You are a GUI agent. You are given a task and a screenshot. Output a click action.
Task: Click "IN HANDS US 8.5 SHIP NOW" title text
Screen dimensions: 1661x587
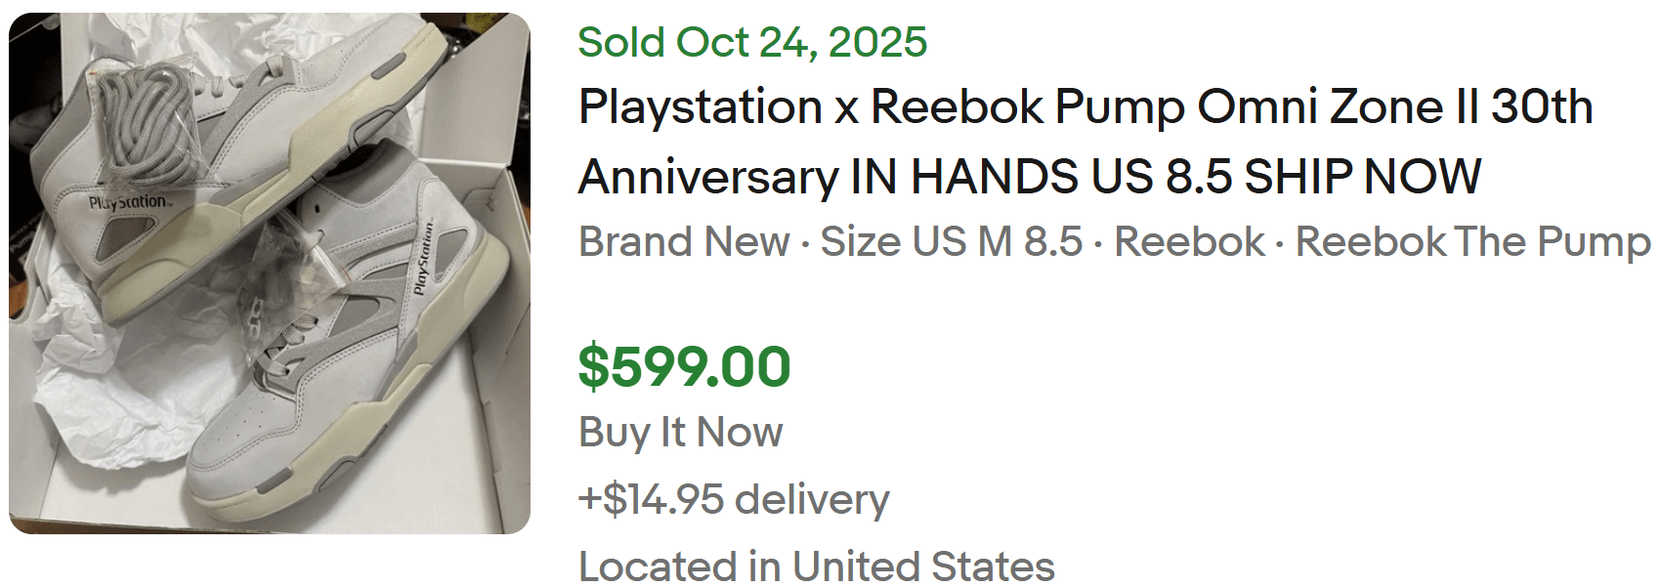[1166, 178]
